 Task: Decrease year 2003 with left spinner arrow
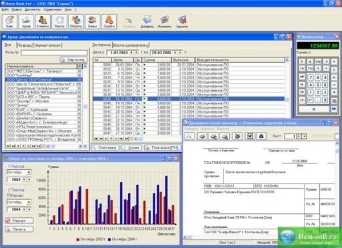[24, 180]
